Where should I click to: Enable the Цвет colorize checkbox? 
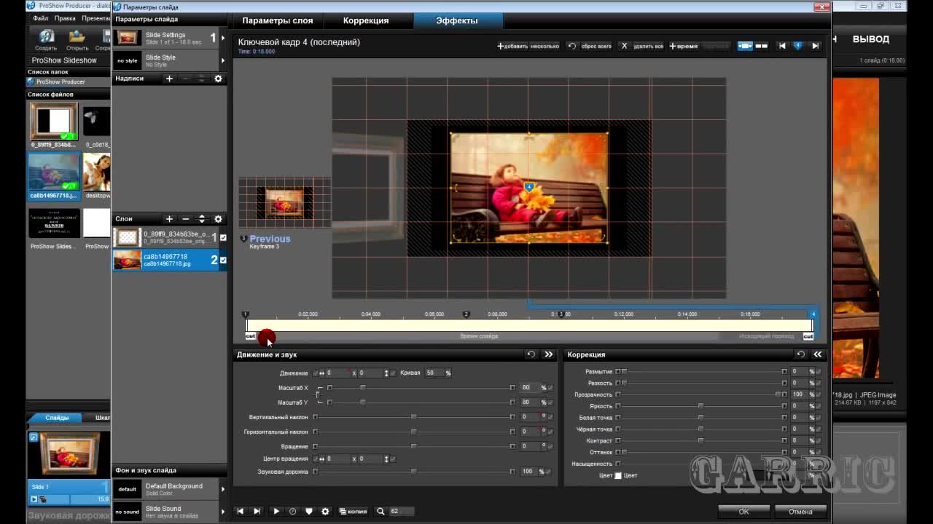click(618, 475)
